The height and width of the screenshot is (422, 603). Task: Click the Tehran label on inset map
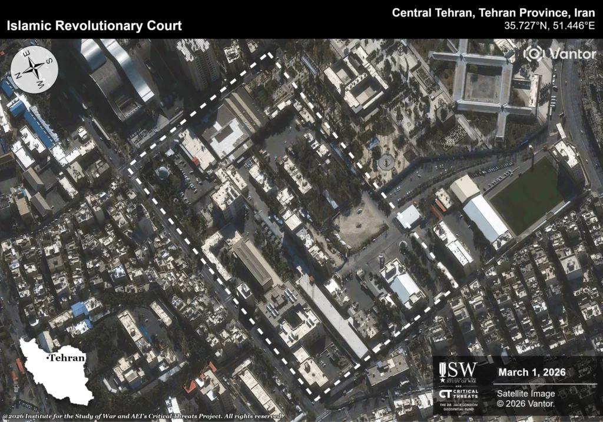(x=66, y=357)
